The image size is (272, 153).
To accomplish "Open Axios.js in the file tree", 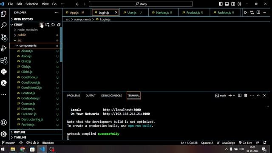I will tap(26, 56).
